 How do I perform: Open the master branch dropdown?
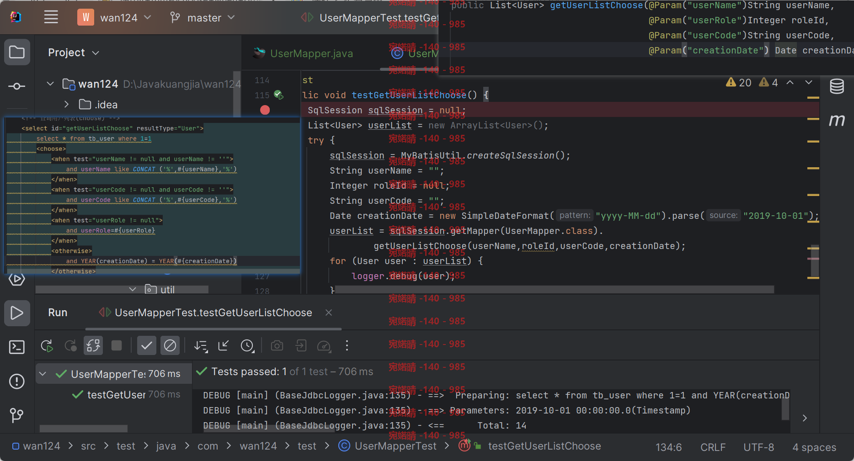[203, 18]
